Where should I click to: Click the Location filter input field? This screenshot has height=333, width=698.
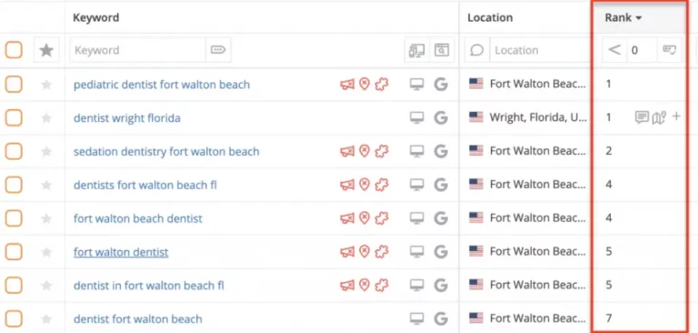pyautogui.click(x=540, y=50)
